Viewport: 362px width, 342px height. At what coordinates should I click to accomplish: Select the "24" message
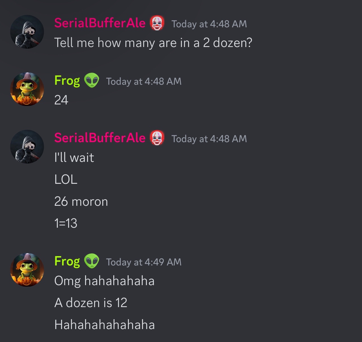point(61,100)
